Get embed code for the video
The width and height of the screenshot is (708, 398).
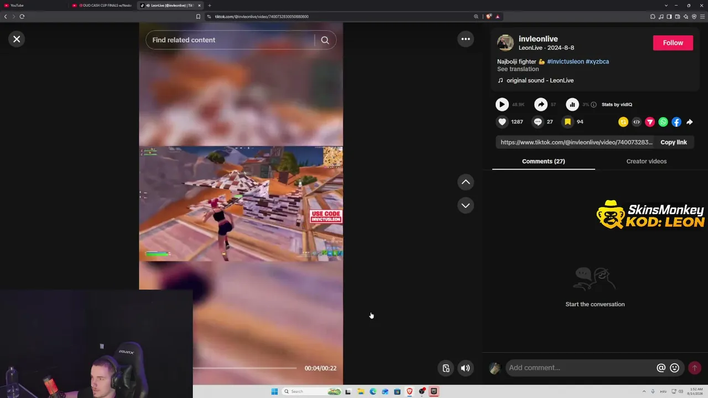[x=637, y=122]
